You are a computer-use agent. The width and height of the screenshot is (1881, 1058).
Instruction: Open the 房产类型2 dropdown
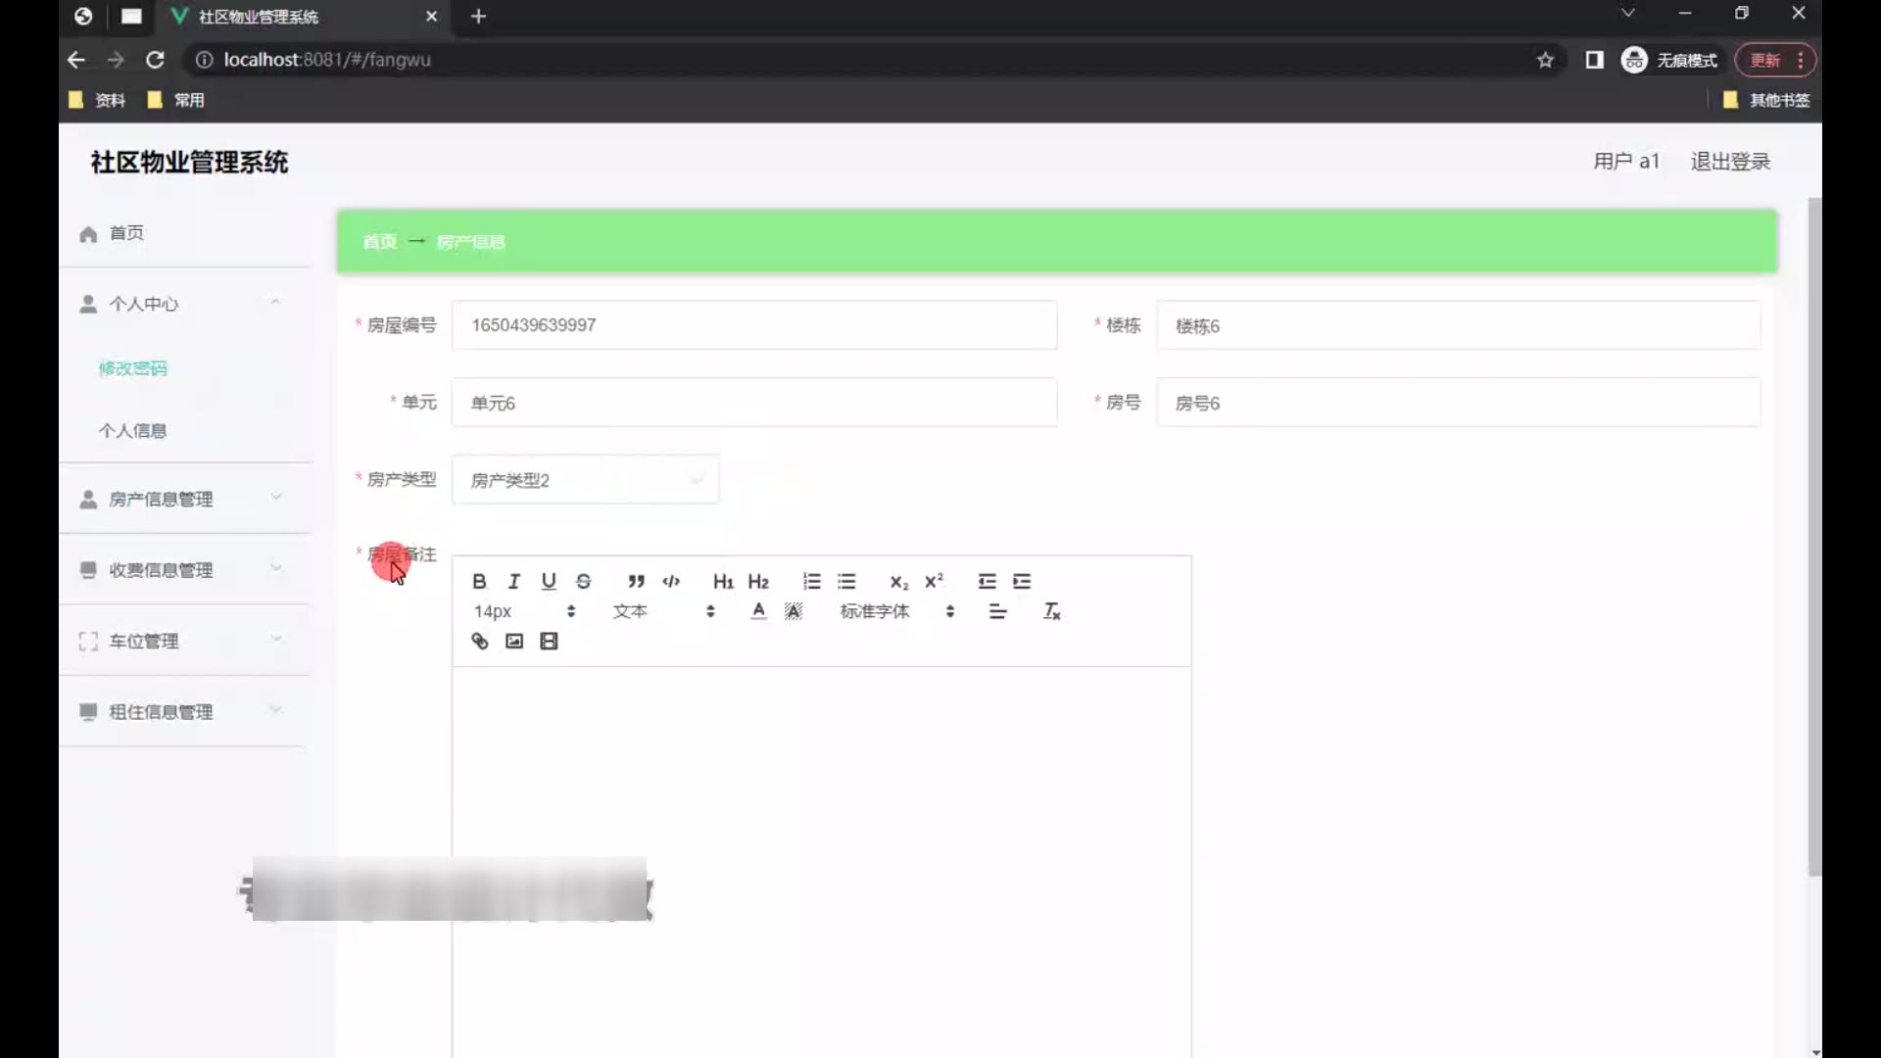click(585, 480)
